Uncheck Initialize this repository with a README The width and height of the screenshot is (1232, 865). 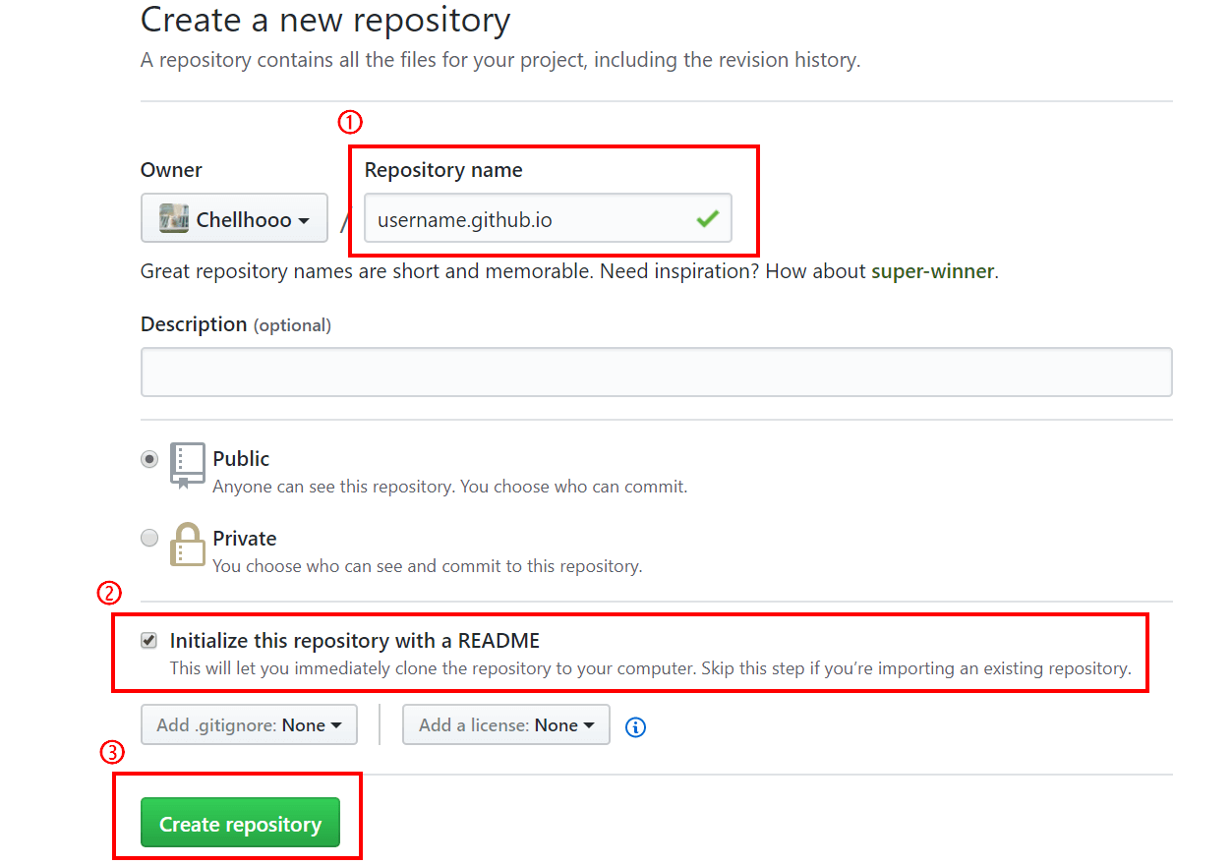149,641
